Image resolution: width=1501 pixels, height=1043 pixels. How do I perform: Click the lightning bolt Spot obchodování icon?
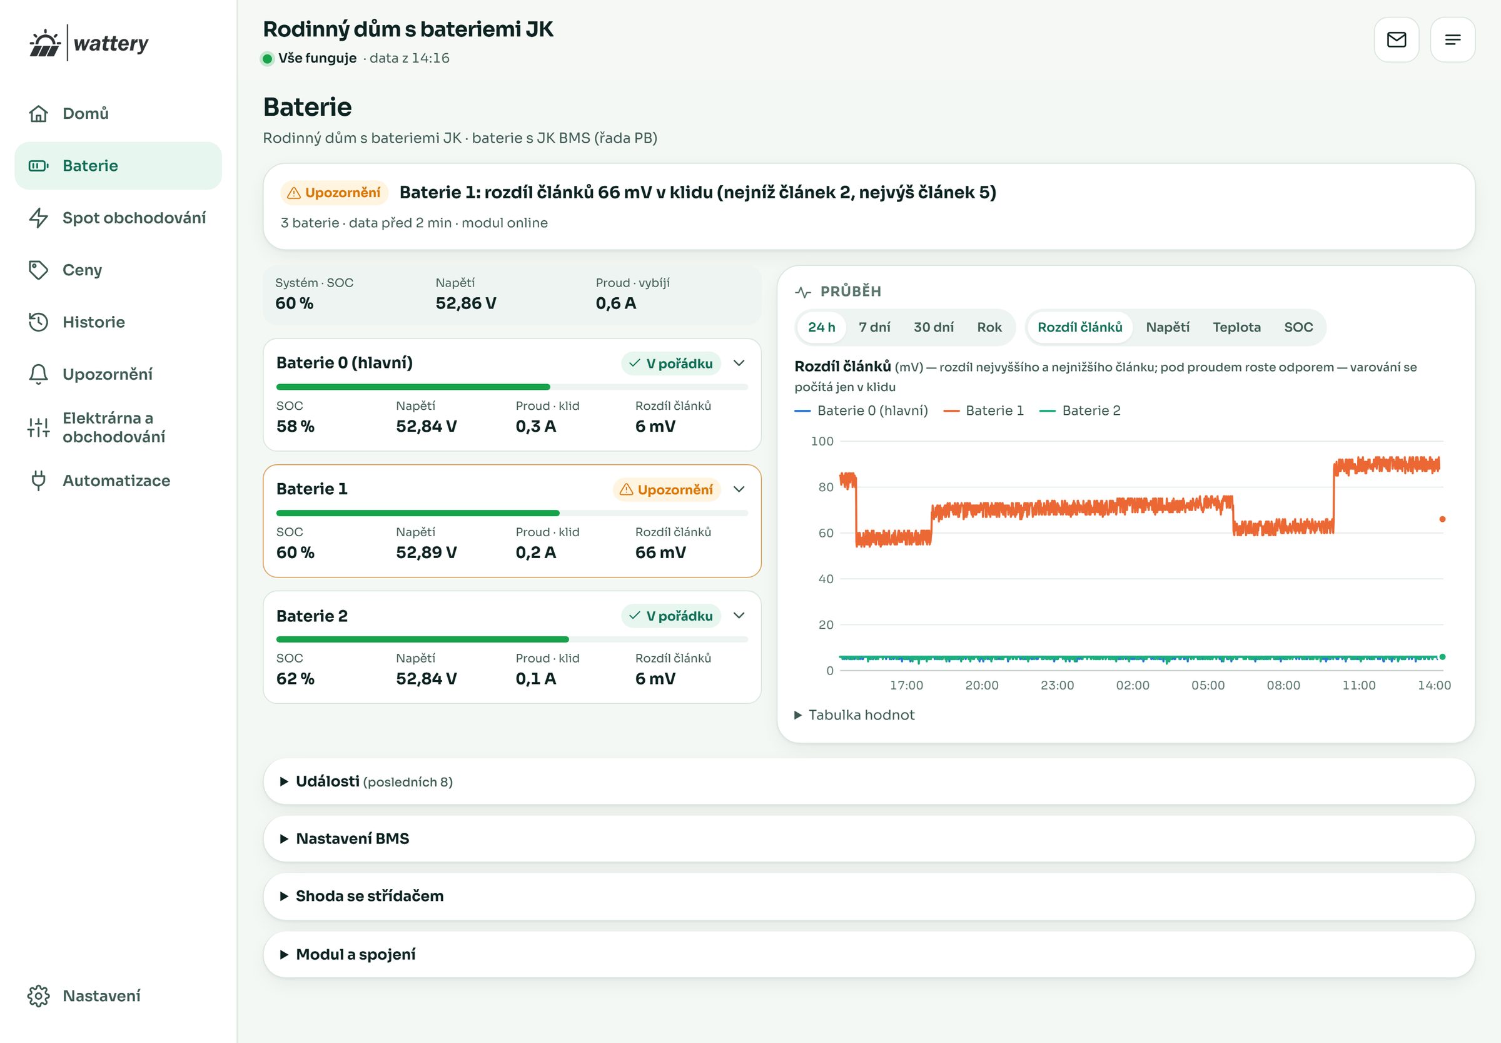click(x=39, y=218)
